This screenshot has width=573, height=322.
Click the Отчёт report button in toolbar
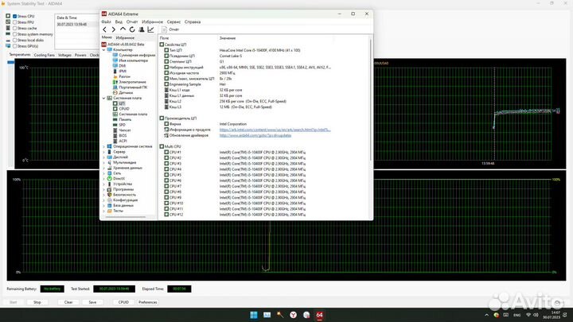pyautogui.click(x=170, y=29)
